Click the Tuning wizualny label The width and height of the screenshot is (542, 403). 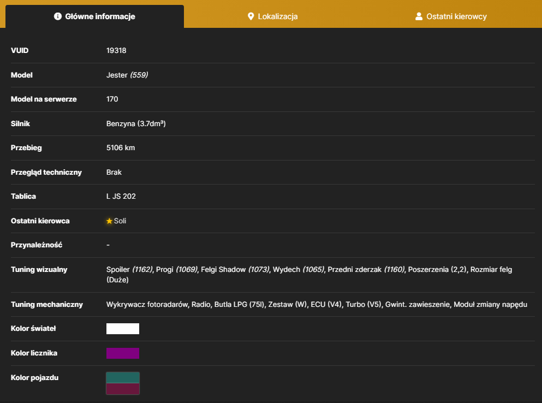tap(39, 269)
